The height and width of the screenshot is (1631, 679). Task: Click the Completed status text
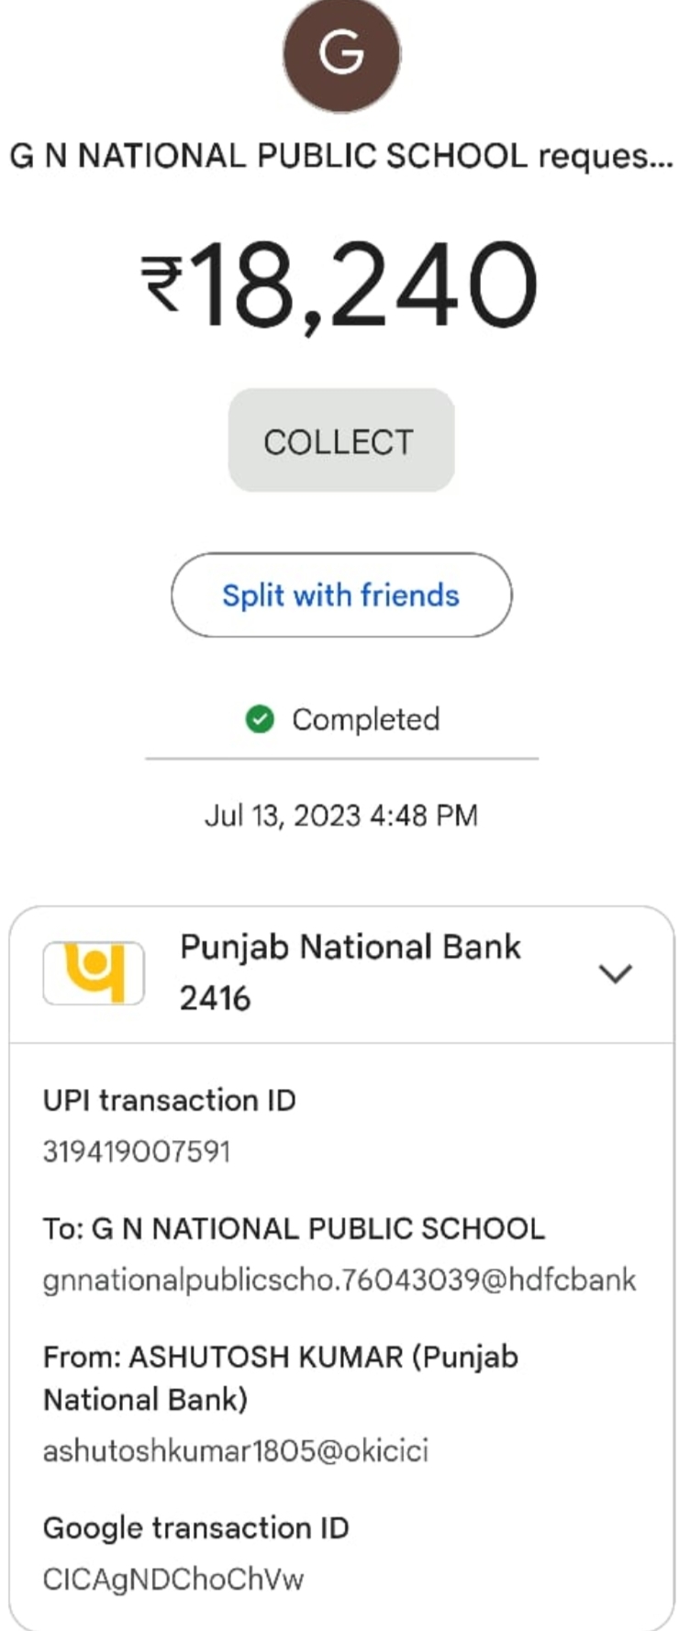pyautogui.click(x=366, y=719)
